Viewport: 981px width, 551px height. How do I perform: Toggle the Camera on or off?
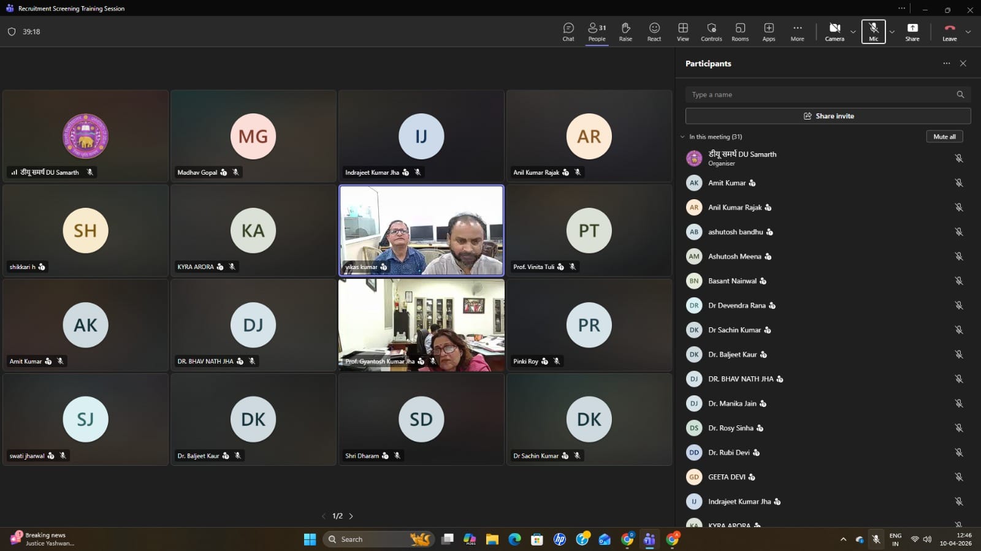coord(834,32)
